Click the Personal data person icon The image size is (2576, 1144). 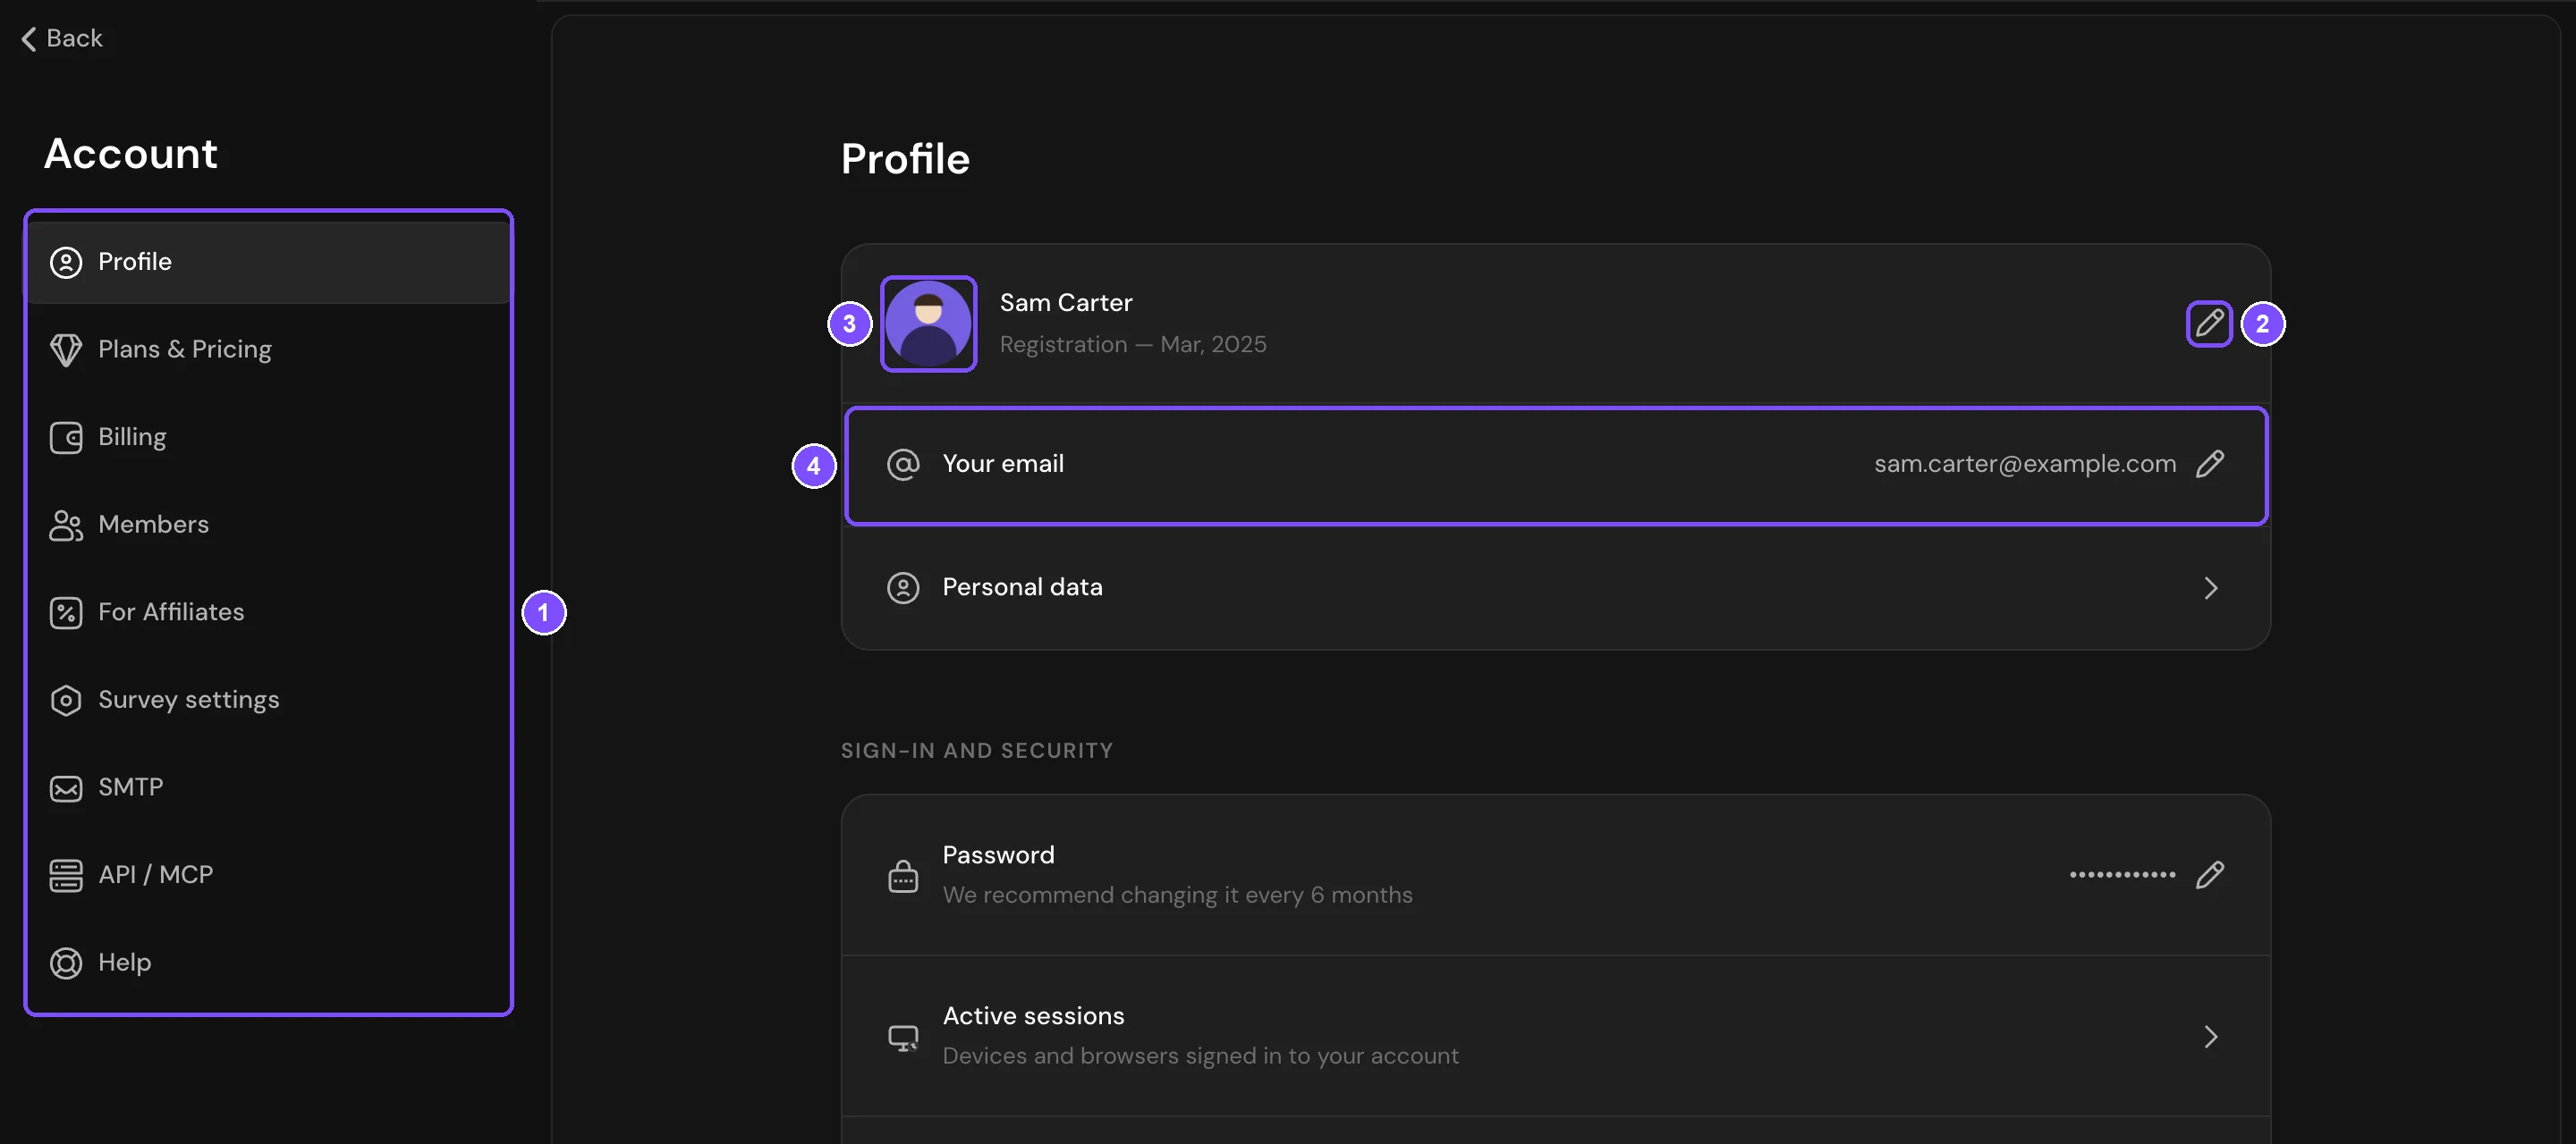pyautogui.click(x=903, y=587)
